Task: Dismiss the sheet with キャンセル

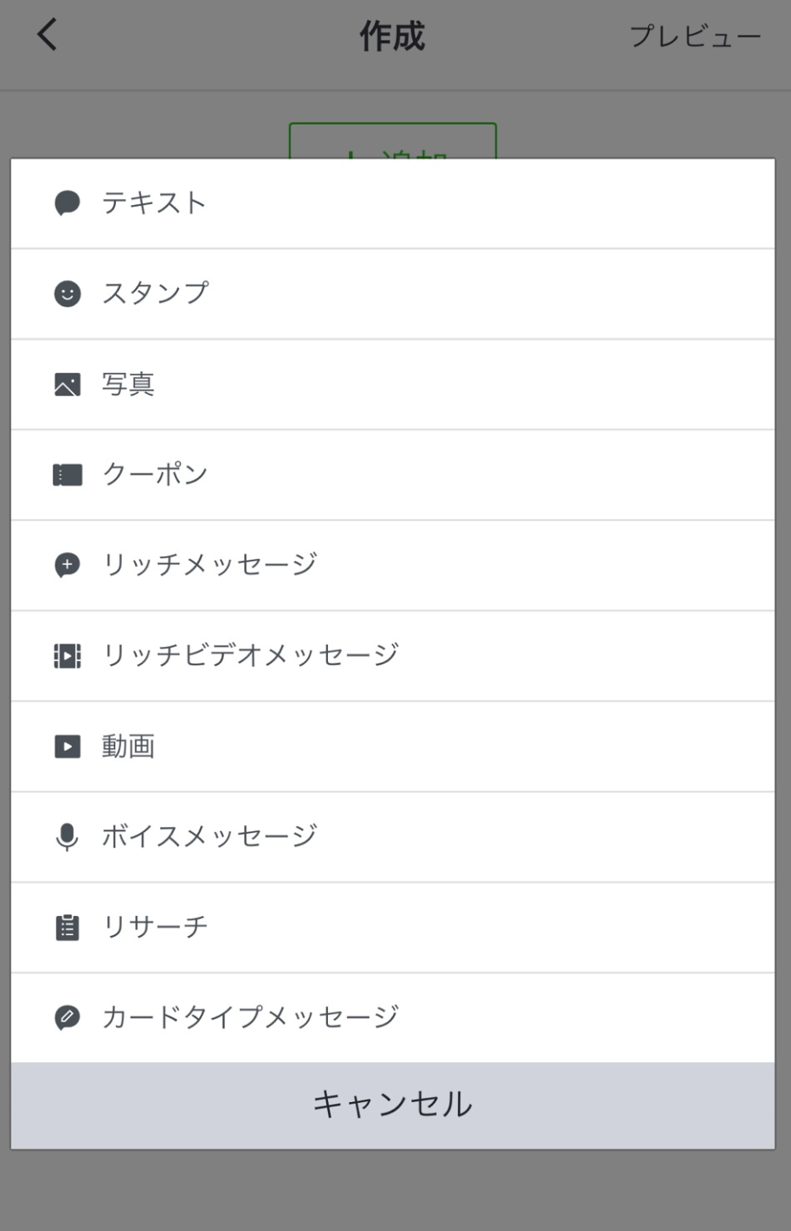Action: pyautogui.click(x=393, y=1106)
